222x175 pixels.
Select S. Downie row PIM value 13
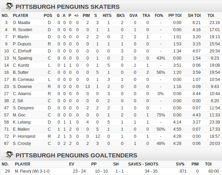87,87
